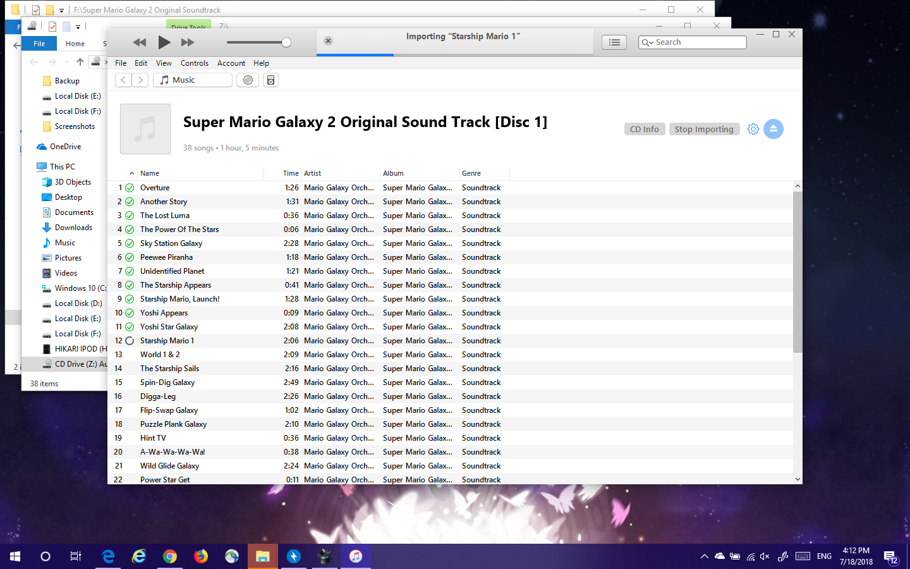Screen dimensions: 910x569
Task: Open the Home tab in Explorer window
Action: click(75, 44)
